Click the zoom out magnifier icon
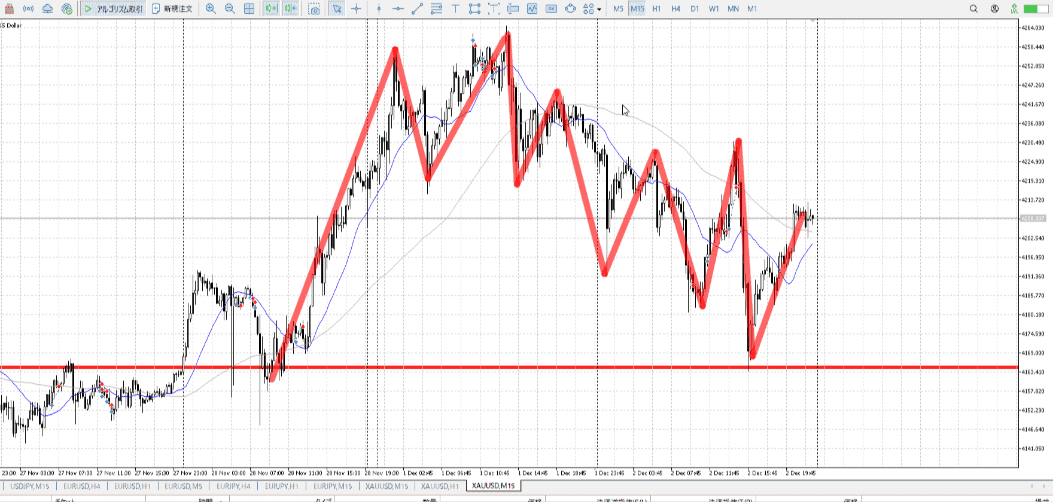Viewport: 1053px width, 502px height. tap(230, 9)
